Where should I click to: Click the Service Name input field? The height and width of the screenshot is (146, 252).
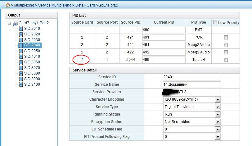pos(192,84)
